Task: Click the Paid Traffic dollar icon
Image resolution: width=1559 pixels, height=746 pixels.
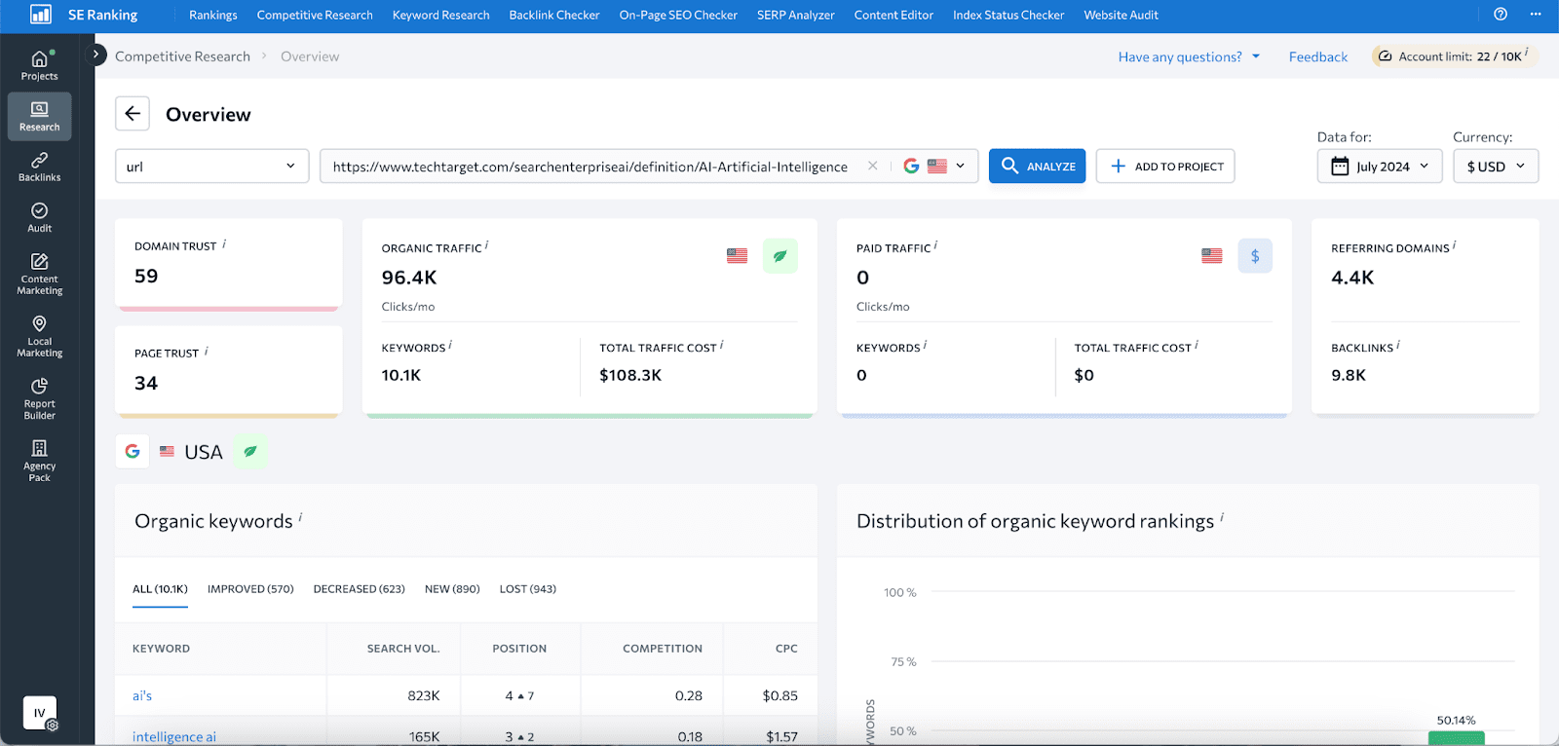Action: 1255,256
